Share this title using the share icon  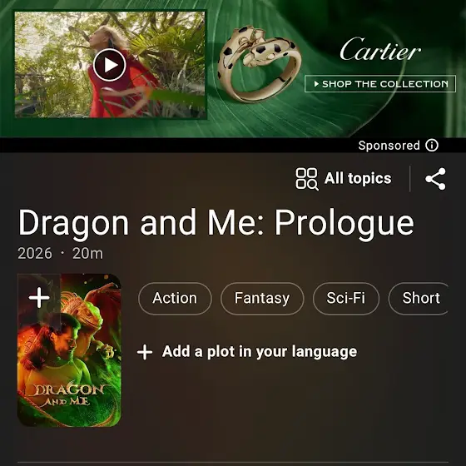point(435,179)
